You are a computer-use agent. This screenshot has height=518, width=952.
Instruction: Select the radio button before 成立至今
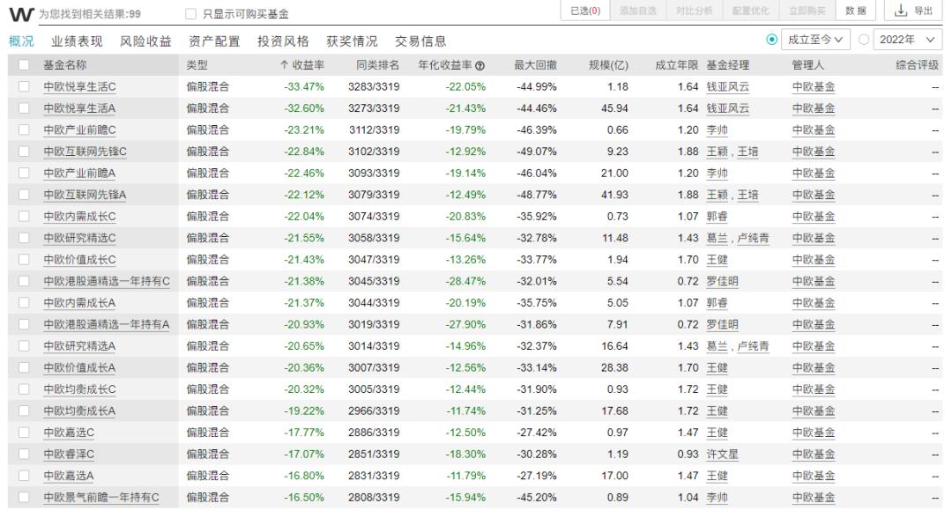point(770,39)
